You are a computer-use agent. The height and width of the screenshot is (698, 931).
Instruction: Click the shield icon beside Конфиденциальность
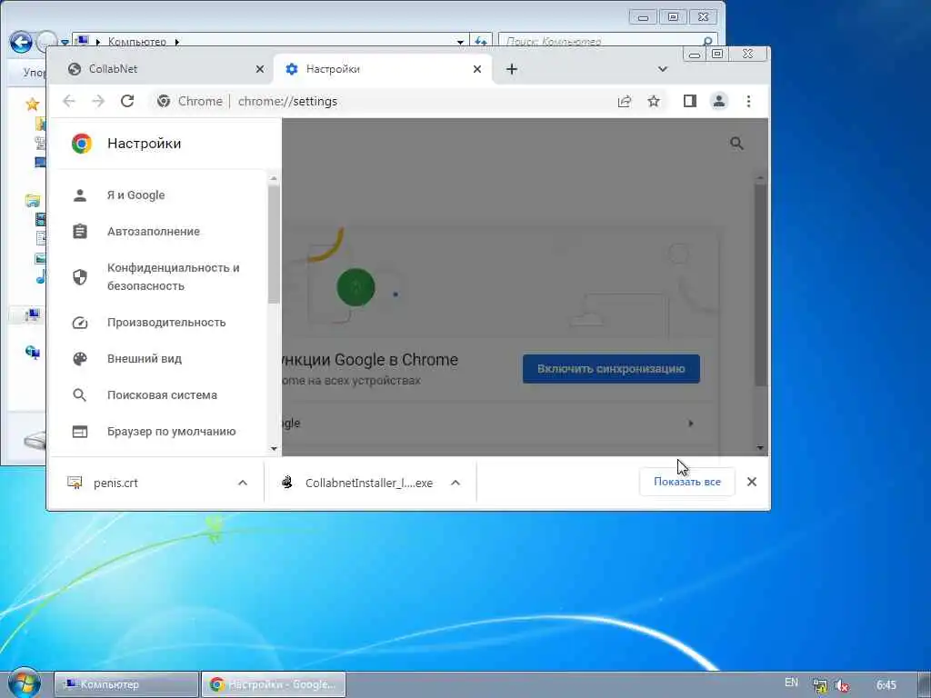[x=80, y=276]
